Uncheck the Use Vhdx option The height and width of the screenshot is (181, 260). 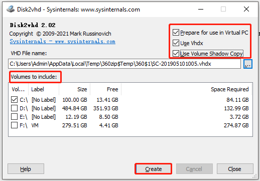tap(176, 43)
